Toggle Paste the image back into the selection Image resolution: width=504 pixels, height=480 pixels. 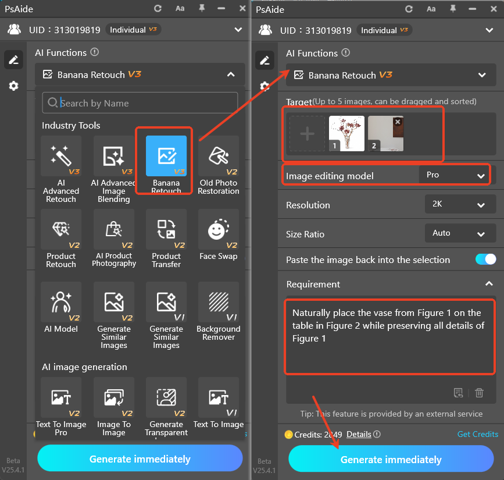[x=486, y=258]
